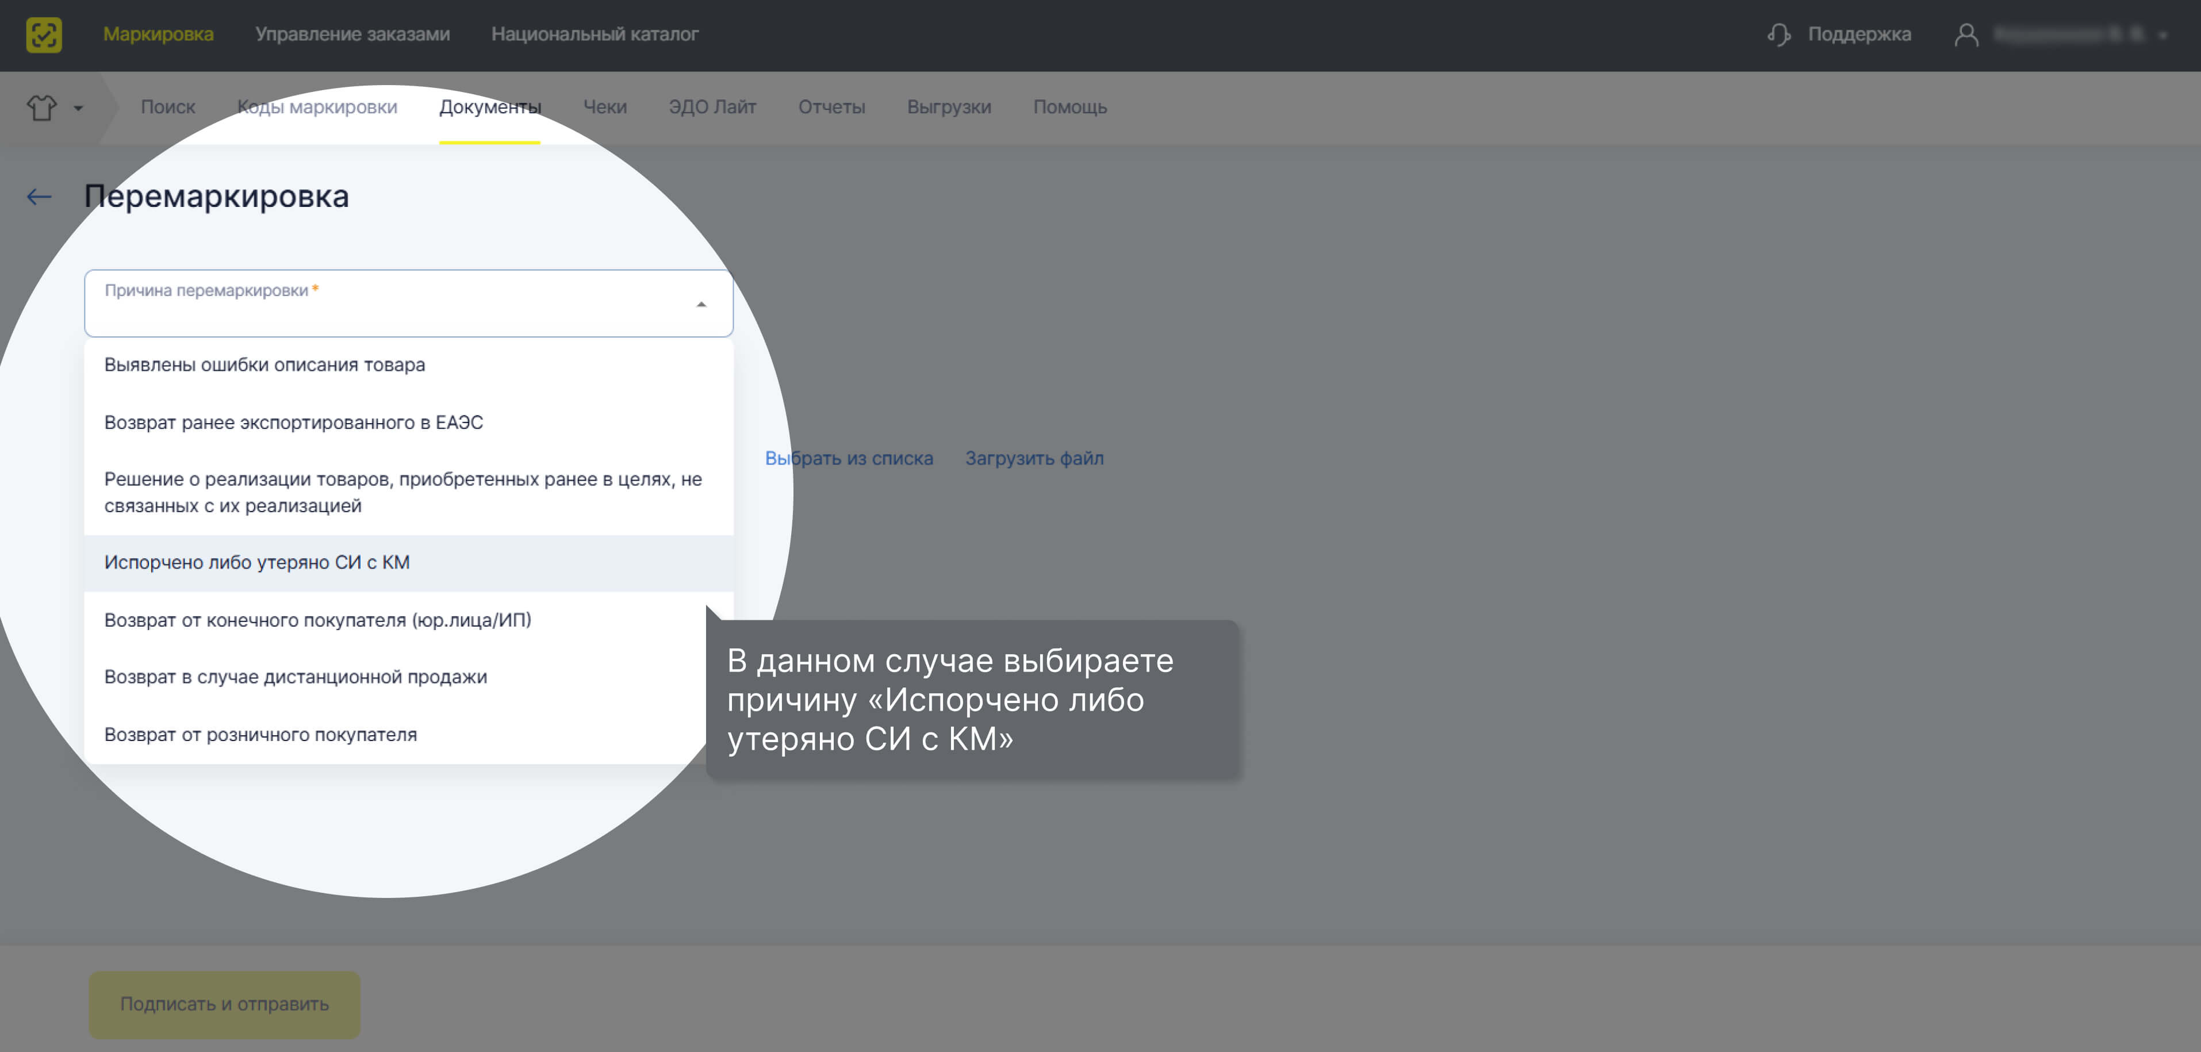
Task: Select Испорчено либо утеряно СИ с КМ
Action: 257,562
